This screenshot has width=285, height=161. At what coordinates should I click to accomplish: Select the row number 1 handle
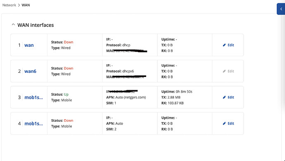(x=19, y=45)
